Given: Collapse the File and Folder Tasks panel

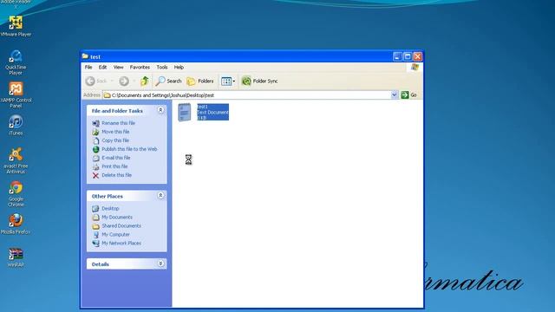Looking at the screenshot, I should point(160,110).
